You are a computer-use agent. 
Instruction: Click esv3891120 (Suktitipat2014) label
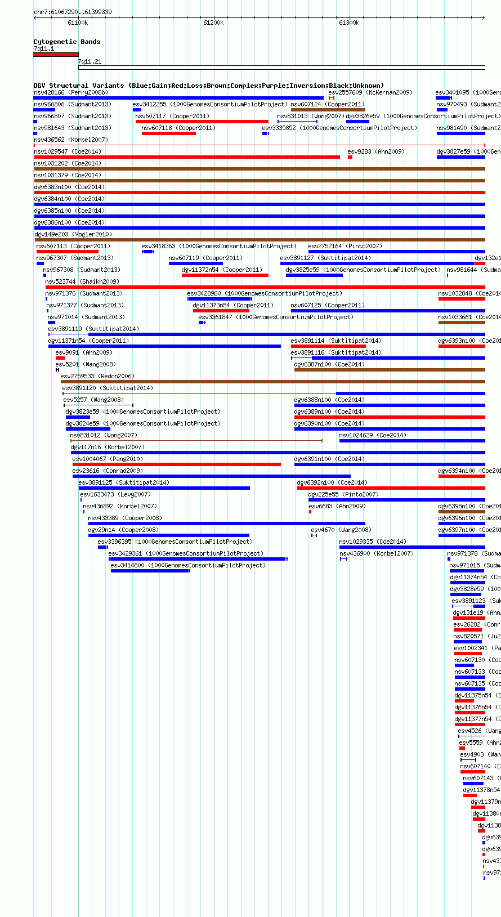[x=108, y=388]
